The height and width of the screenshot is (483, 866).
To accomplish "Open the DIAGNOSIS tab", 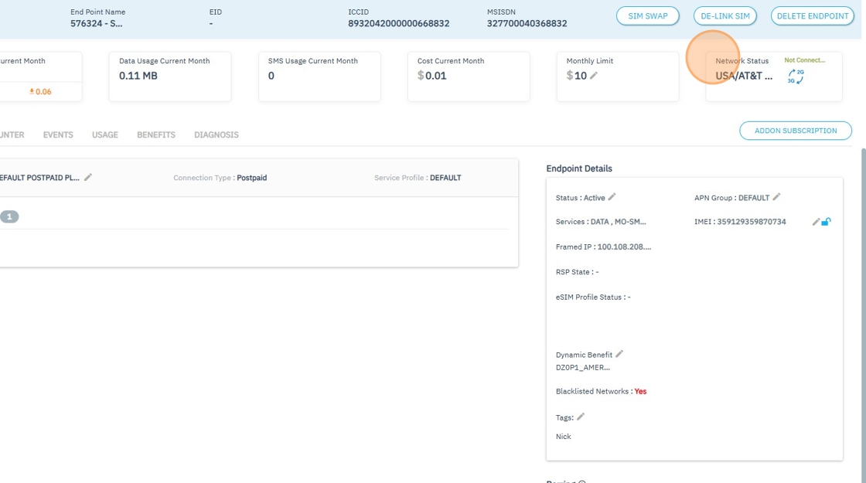I will pyautogui.click(x=216, y=134).
